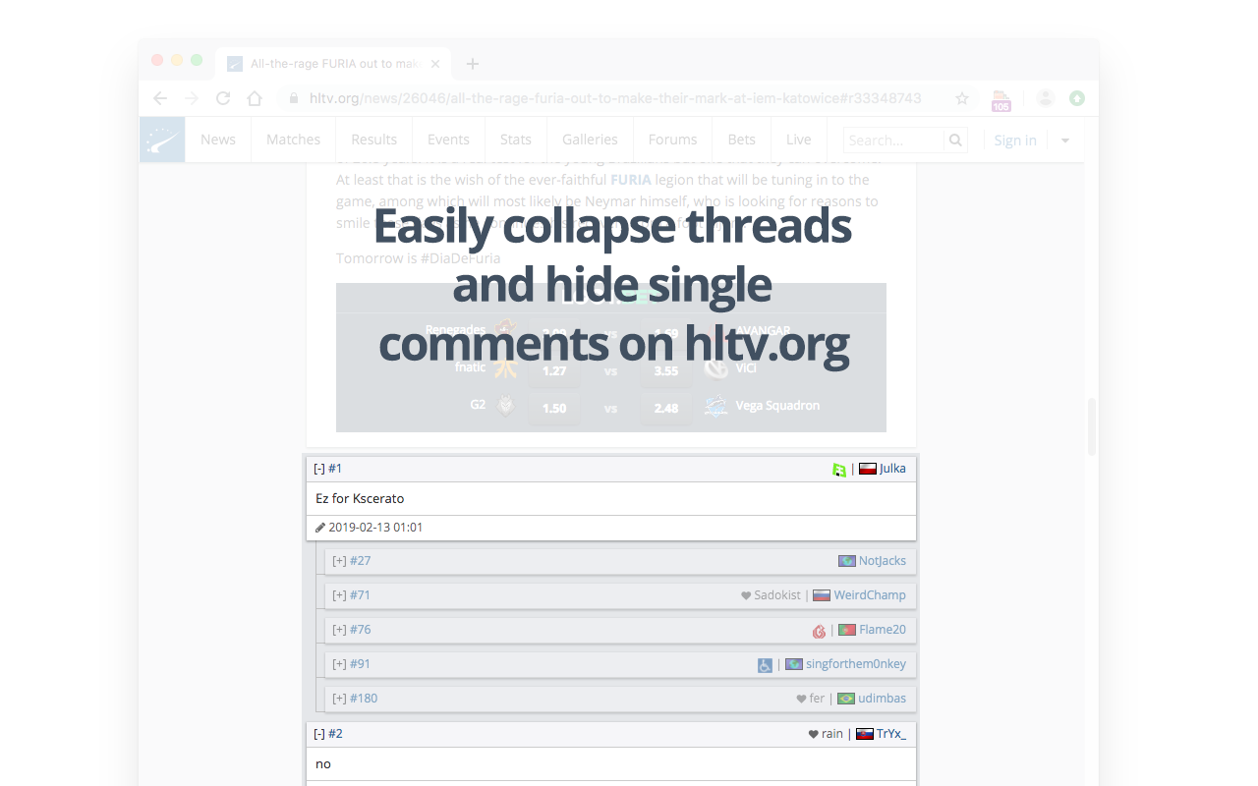Expand collapsed comment #91
Image resolution: width=1258 pixels, height=786 pixels.
[x=339, y=664]
